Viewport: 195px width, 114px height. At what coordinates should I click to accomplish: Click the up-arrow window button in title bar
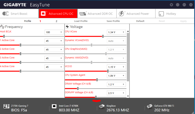184,5
